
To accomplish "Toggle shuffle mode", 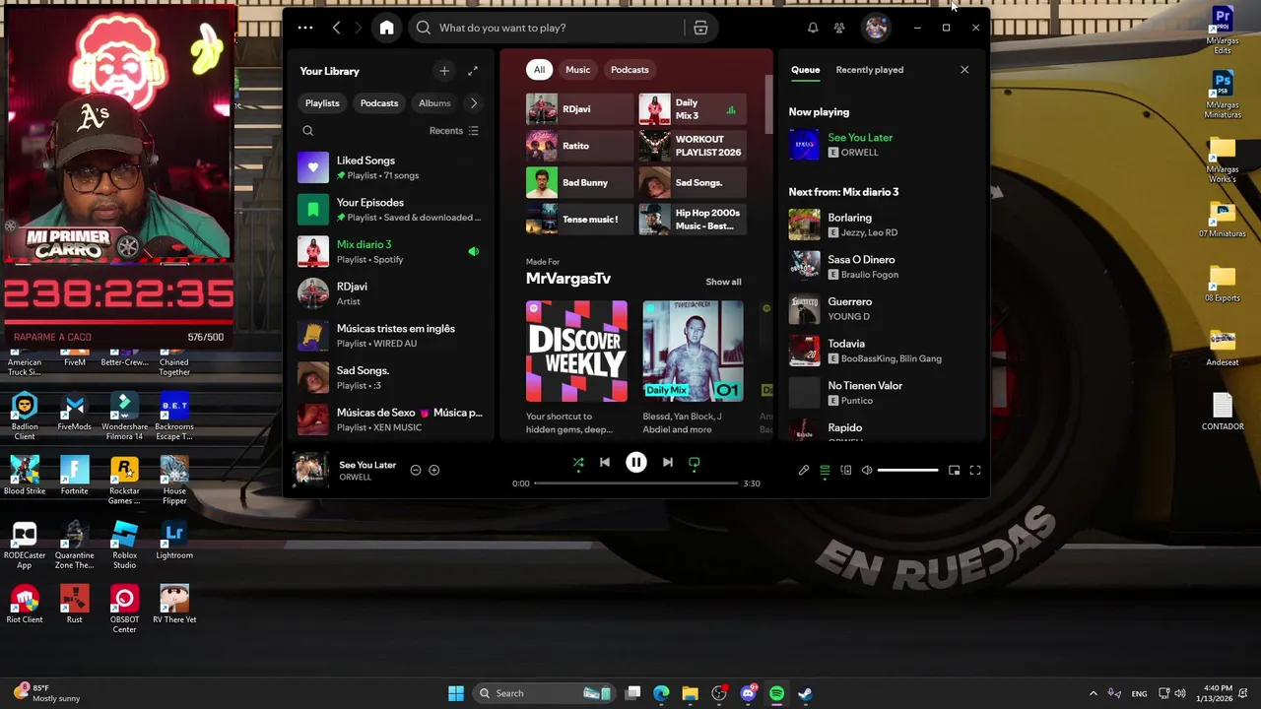I will (578, 462).
